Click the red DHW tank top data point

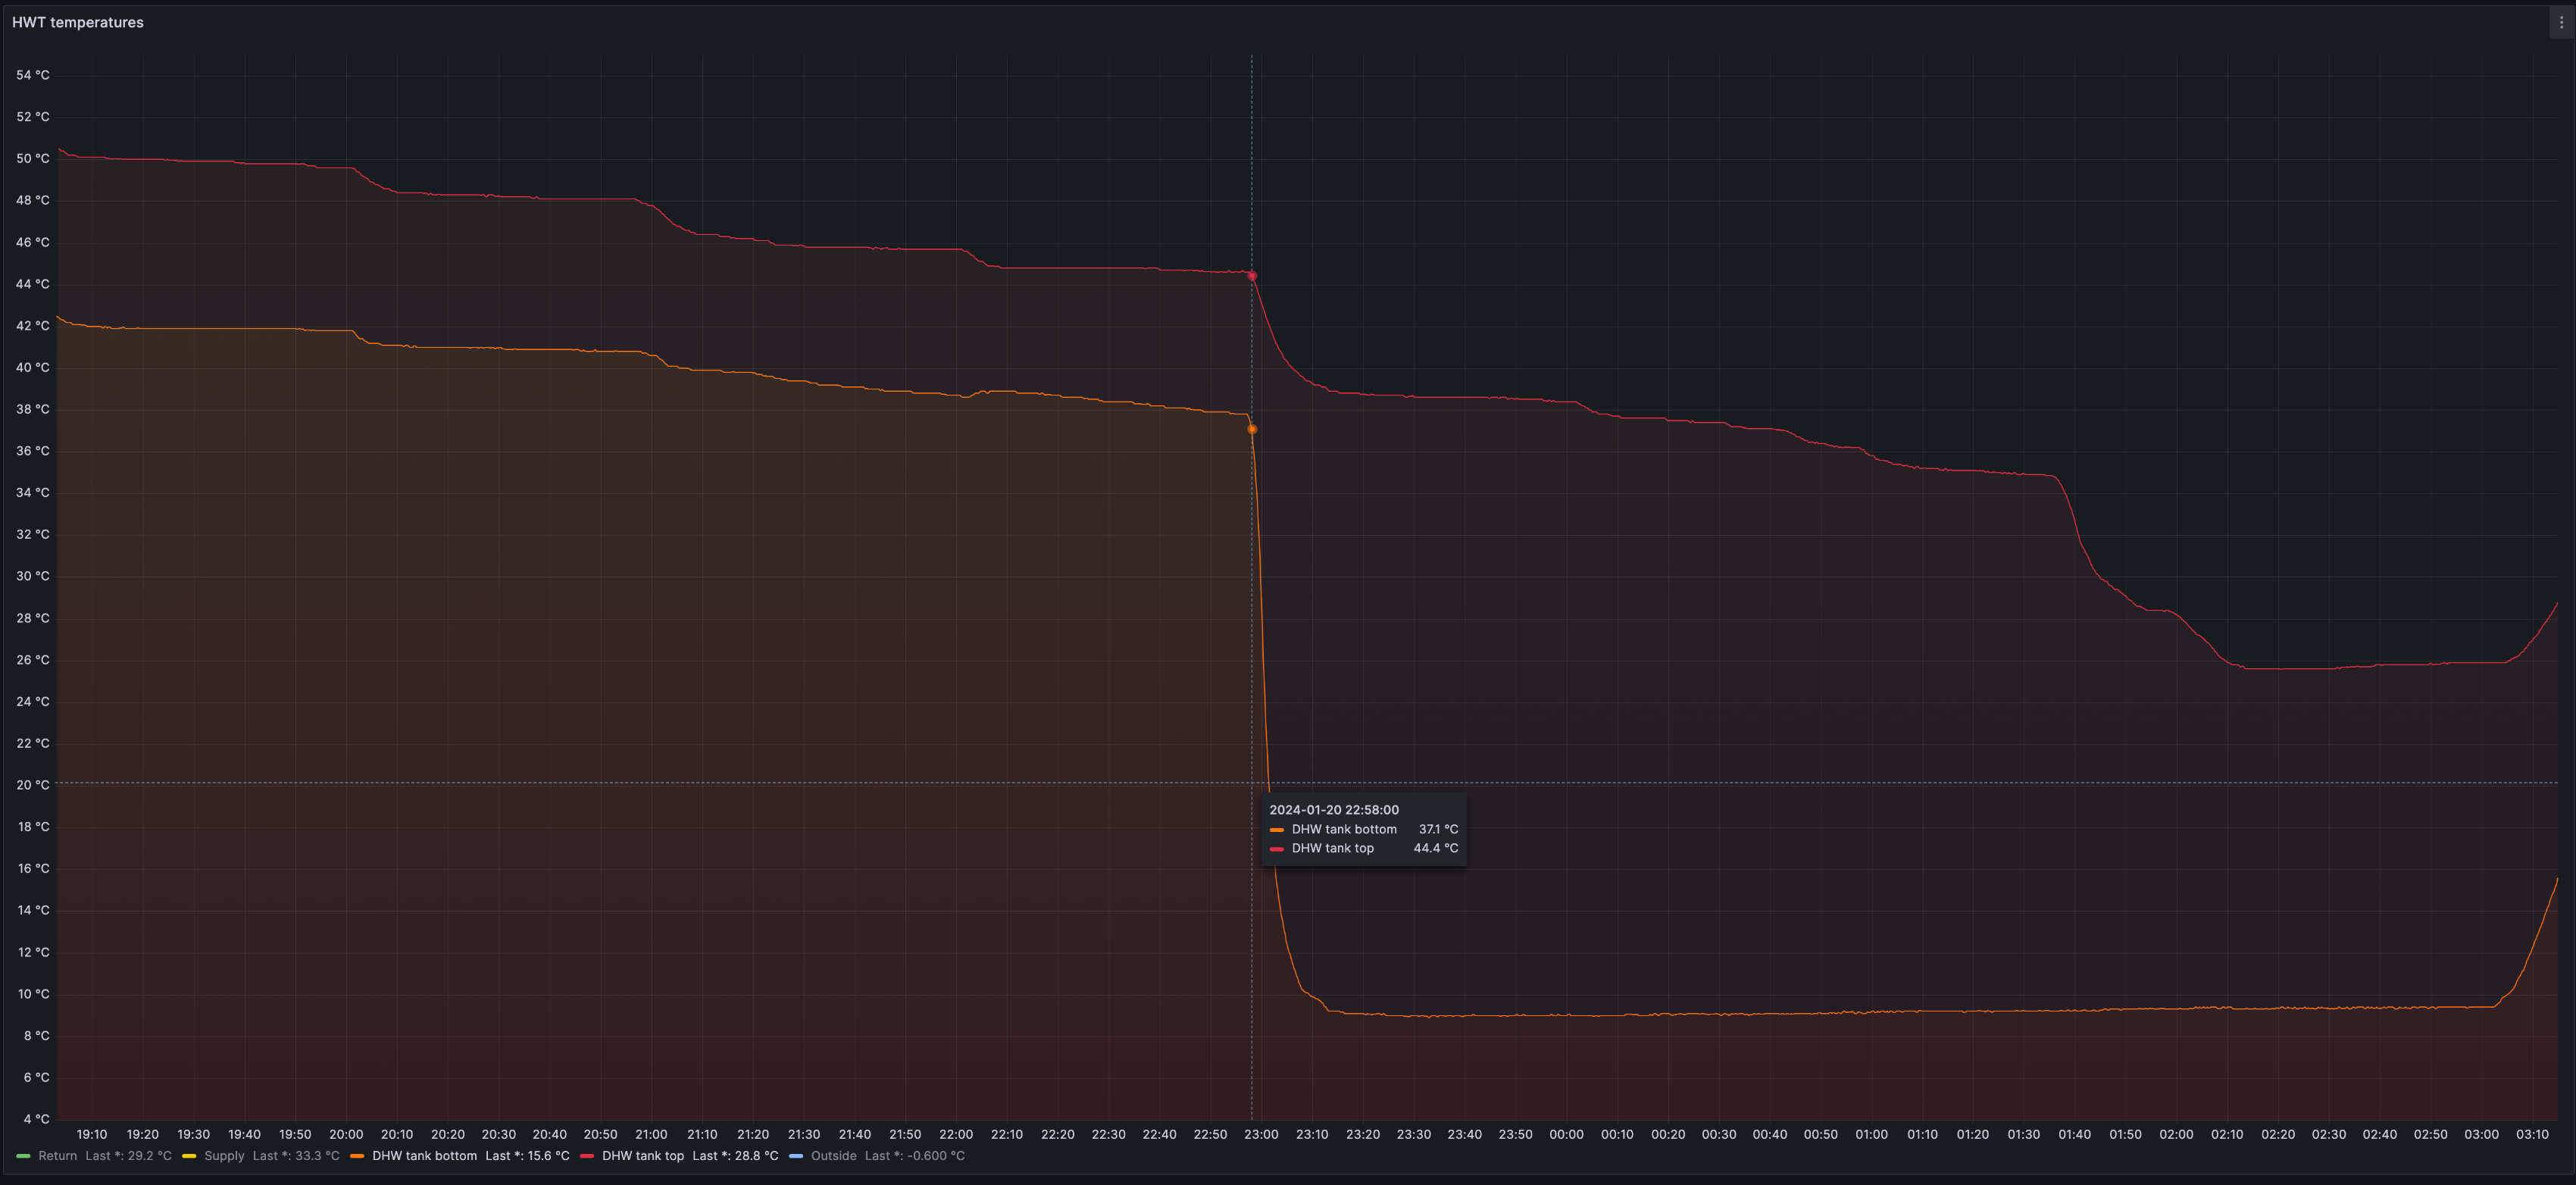click(x=1252, y=276)
